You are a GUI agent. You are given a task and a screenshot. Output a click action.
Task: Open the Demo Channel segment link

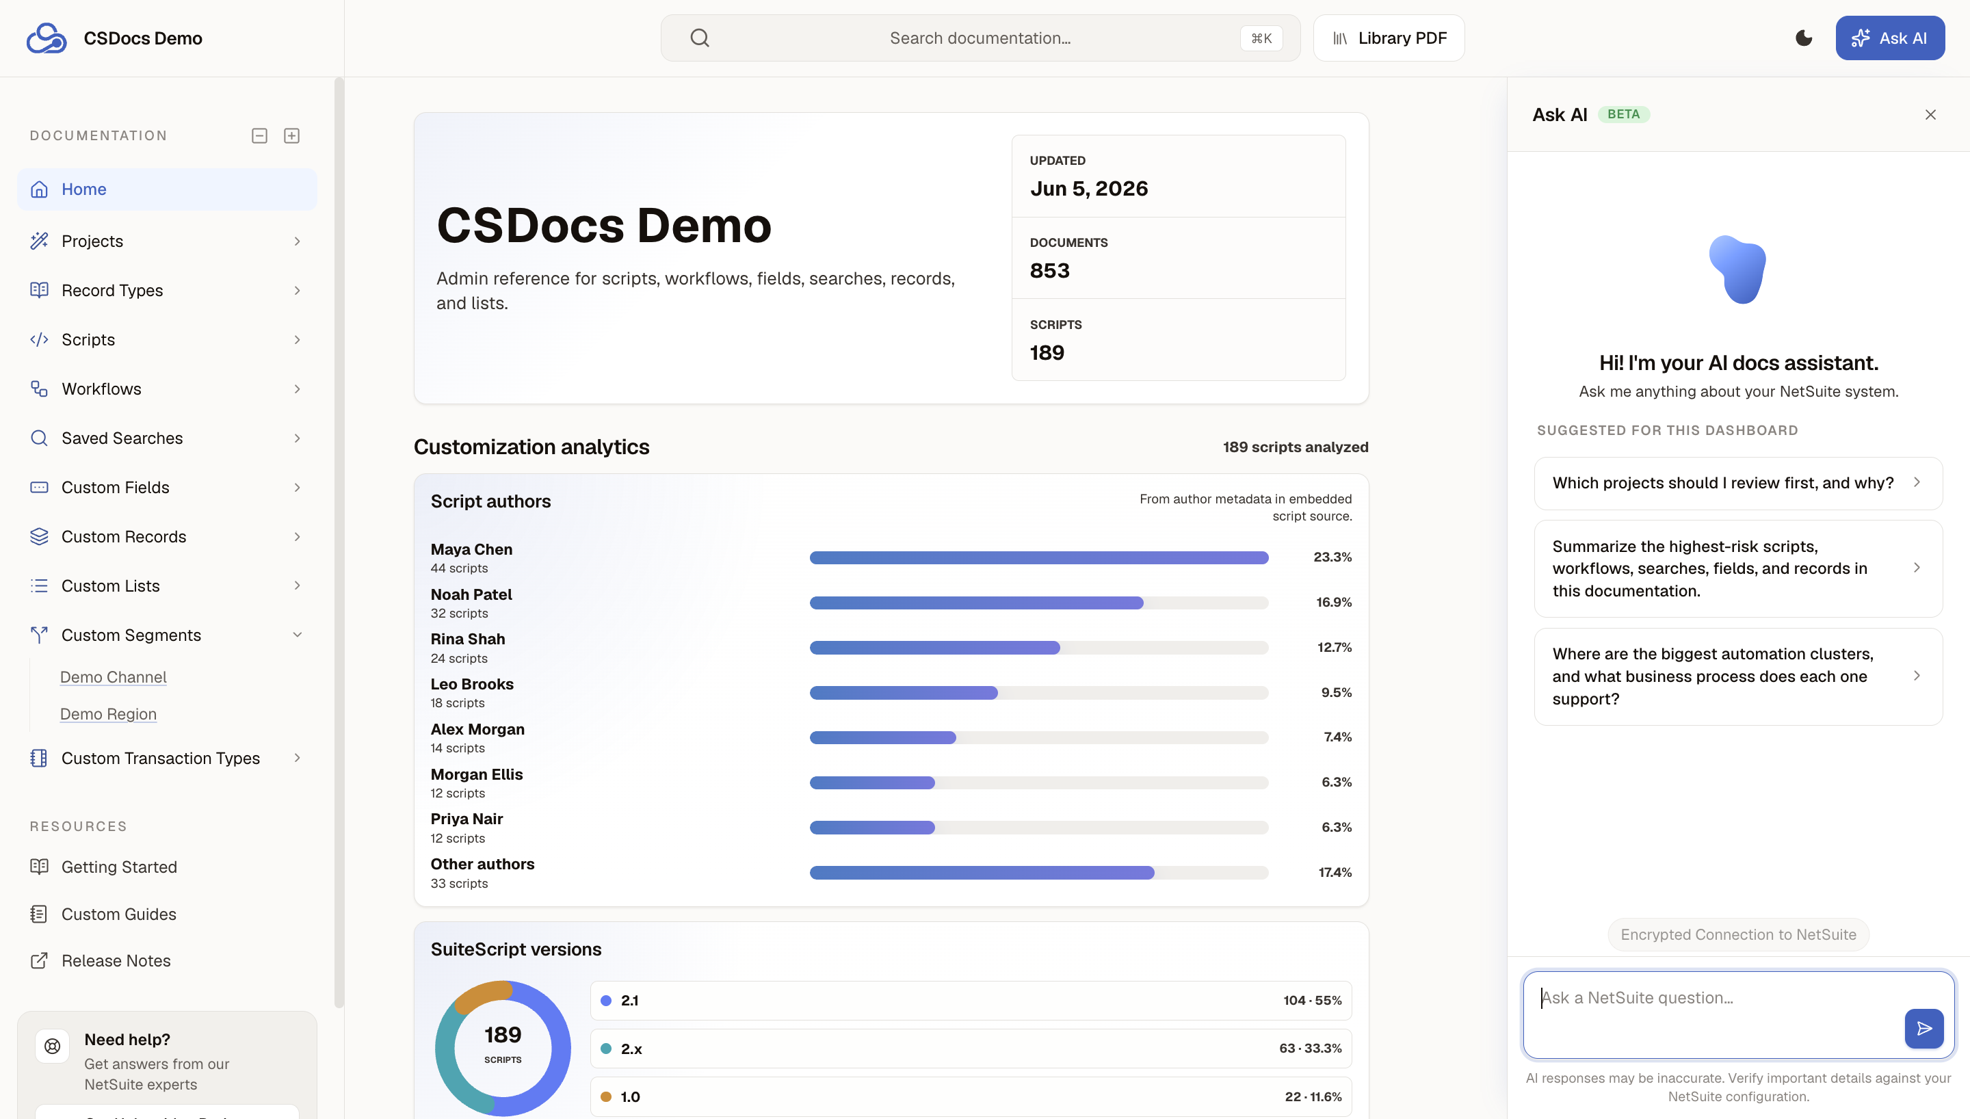click(113, 677)
